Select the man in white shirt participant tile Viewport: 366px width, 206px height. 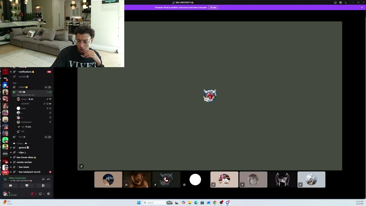pos(224,180)
